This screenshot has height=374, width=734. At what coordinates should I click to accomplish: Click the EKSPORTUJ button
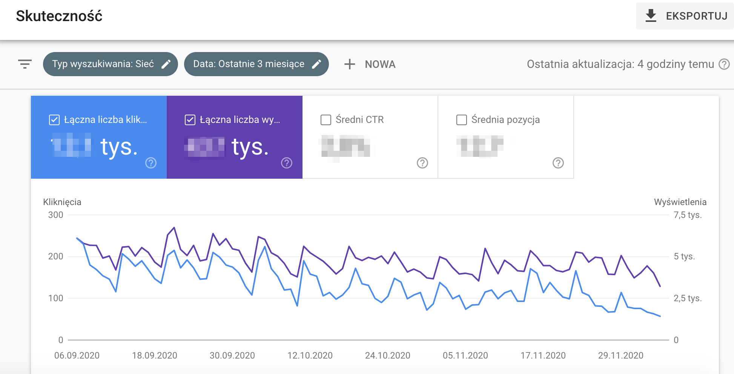pos(685,16)
